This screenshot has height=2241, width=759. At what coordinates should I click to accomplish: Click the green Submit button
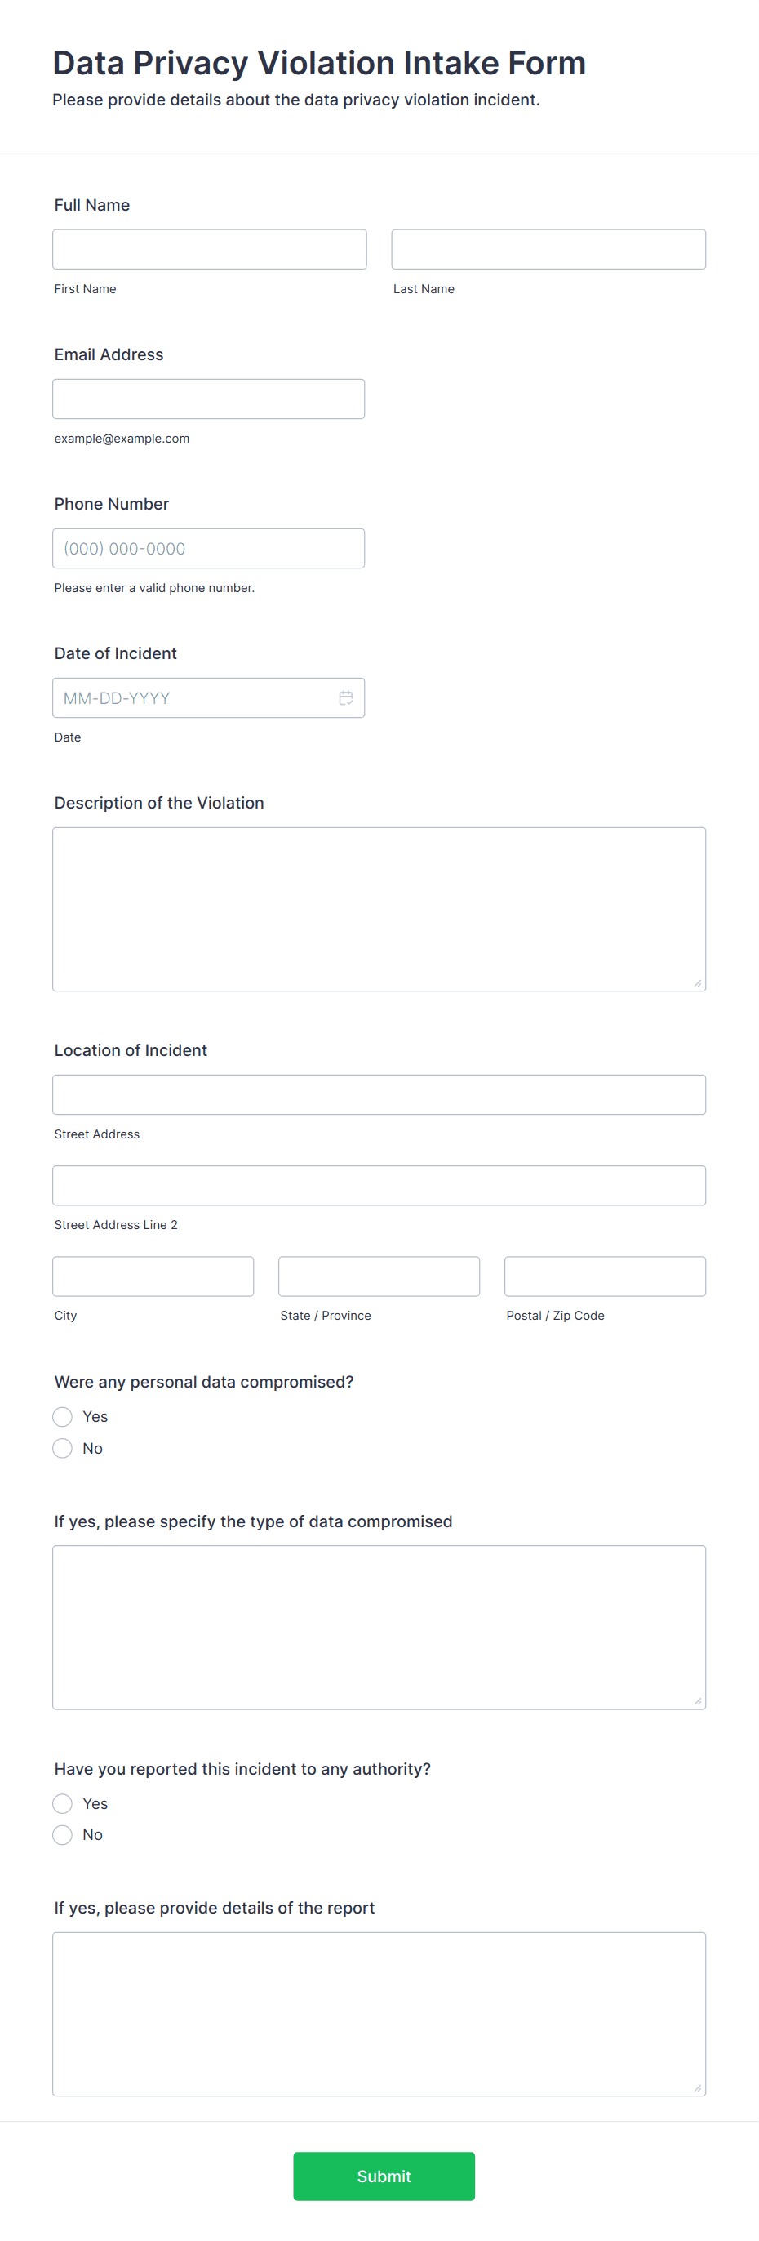click(384, 2176)
